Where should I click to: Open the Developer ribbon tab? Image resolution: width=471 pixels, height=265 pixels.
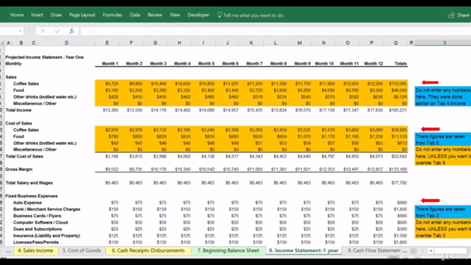click(198, 15)
